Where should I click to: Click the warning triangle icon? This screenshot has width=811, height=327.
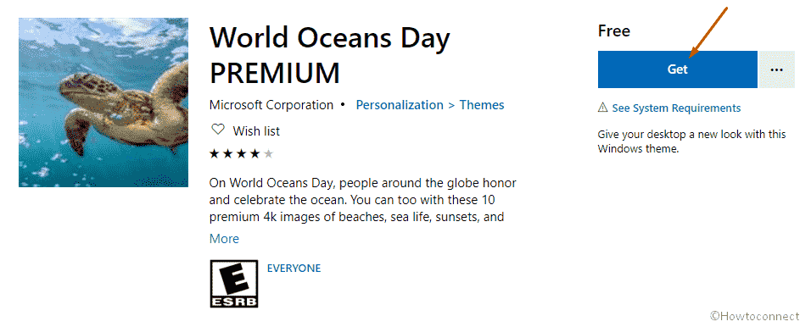tap(602, 108)
